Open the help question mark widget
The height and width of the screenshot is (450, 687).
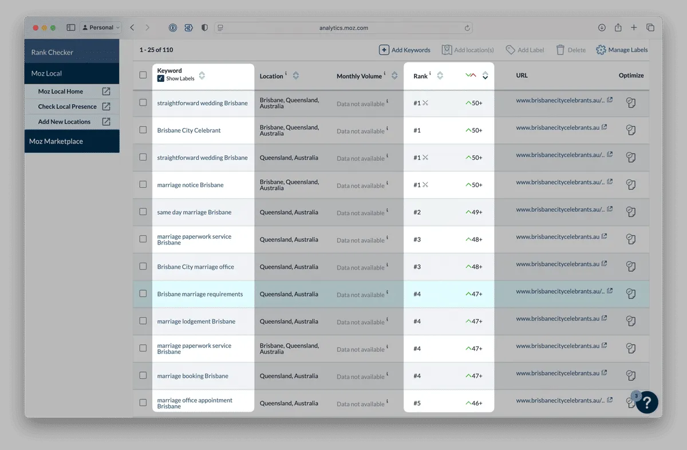[x=647, y=402]
